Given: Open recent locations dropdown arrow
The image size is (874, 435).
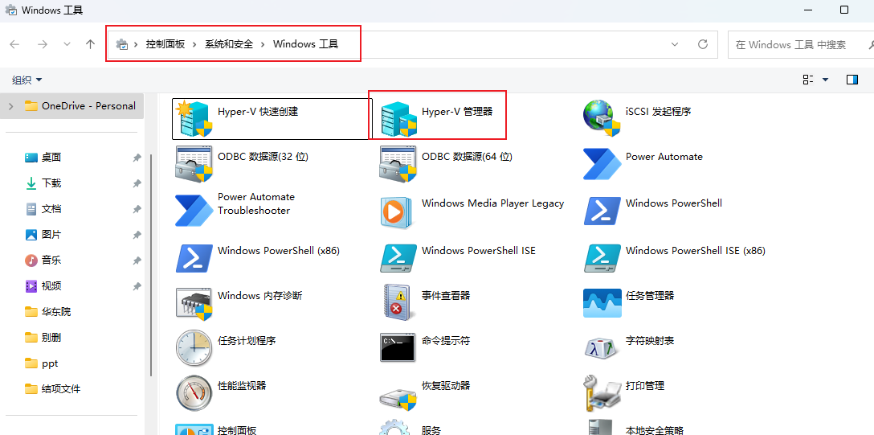Looking at the screenshot, I should (67, 44).
